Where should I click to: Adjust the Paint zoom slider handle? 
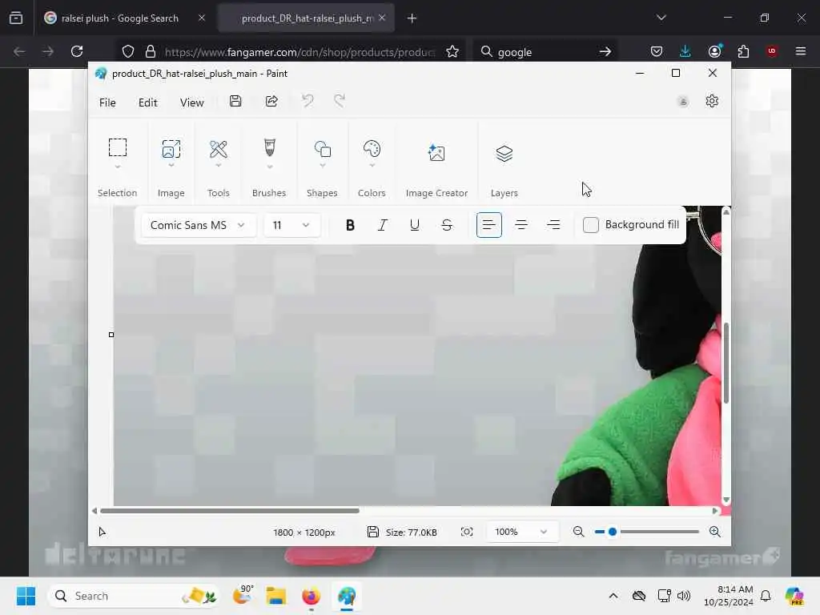tap(613, 532)
